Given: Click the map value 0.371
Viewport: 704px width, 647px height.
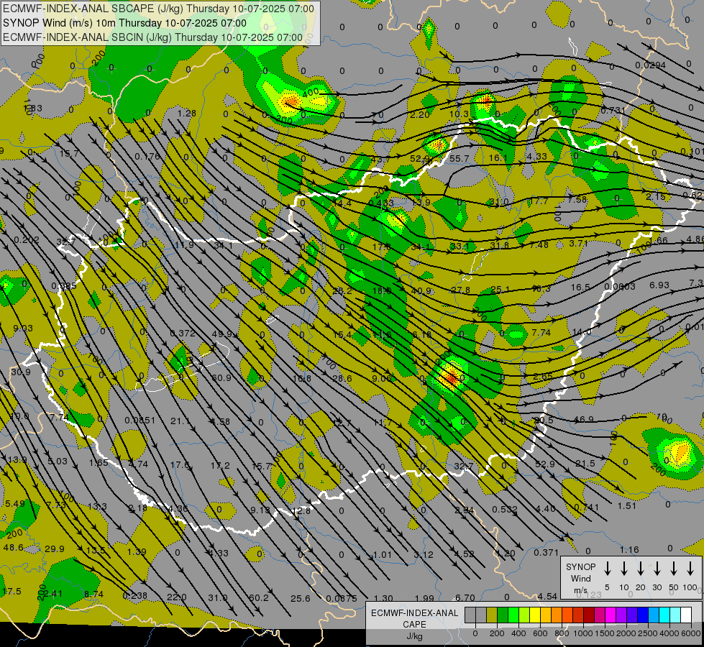Looking at the screenshot, I should (x=546, y=552).
